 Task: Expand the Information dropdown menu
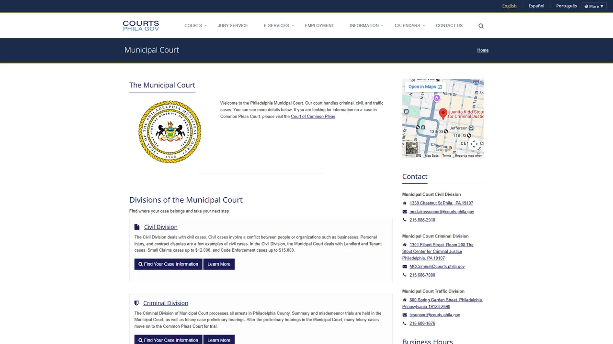(x=366, y=26)
